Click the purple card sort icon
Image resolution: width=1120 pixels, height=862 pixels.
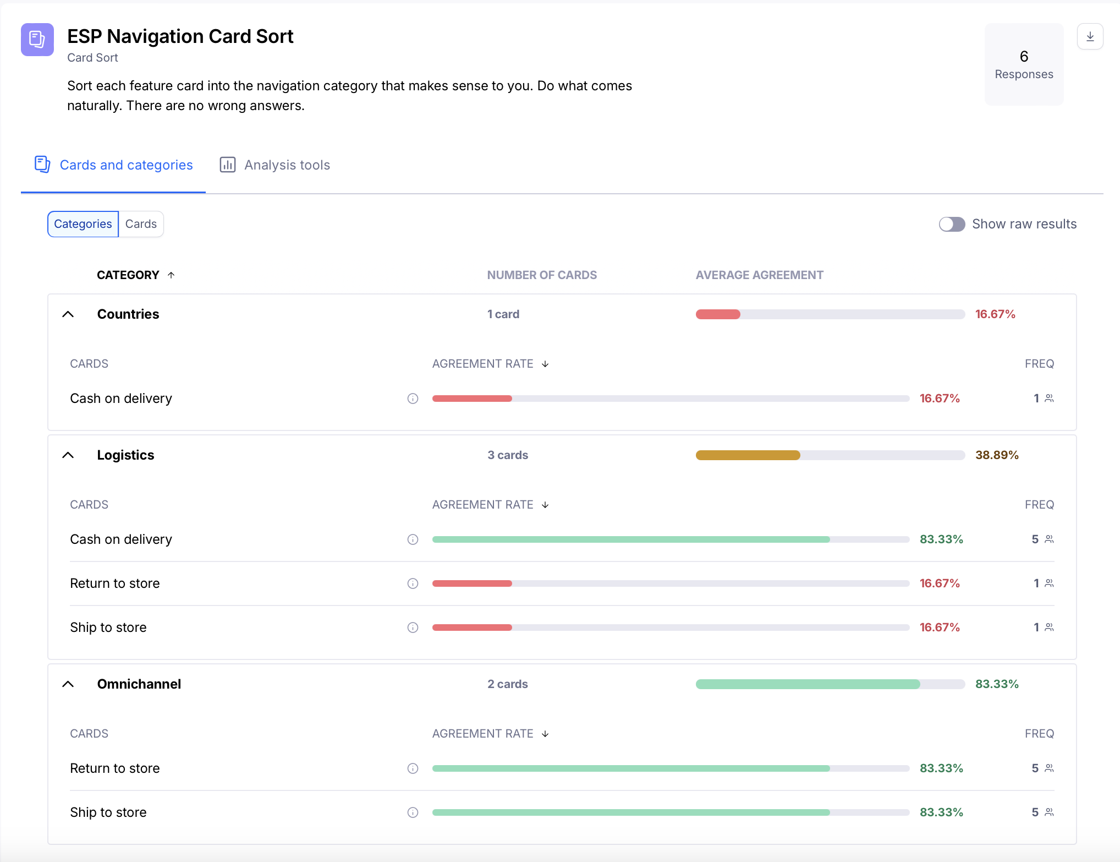point(37,40)
